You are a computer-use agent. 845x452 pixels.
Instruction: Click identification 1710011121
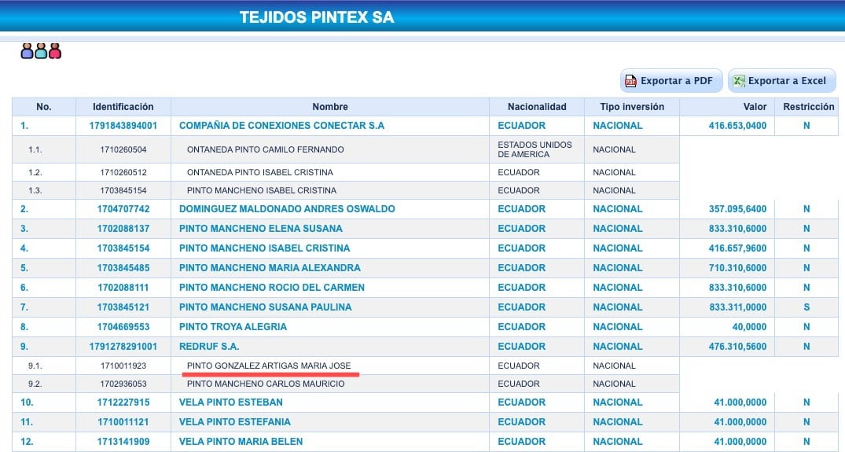(123, 422)
